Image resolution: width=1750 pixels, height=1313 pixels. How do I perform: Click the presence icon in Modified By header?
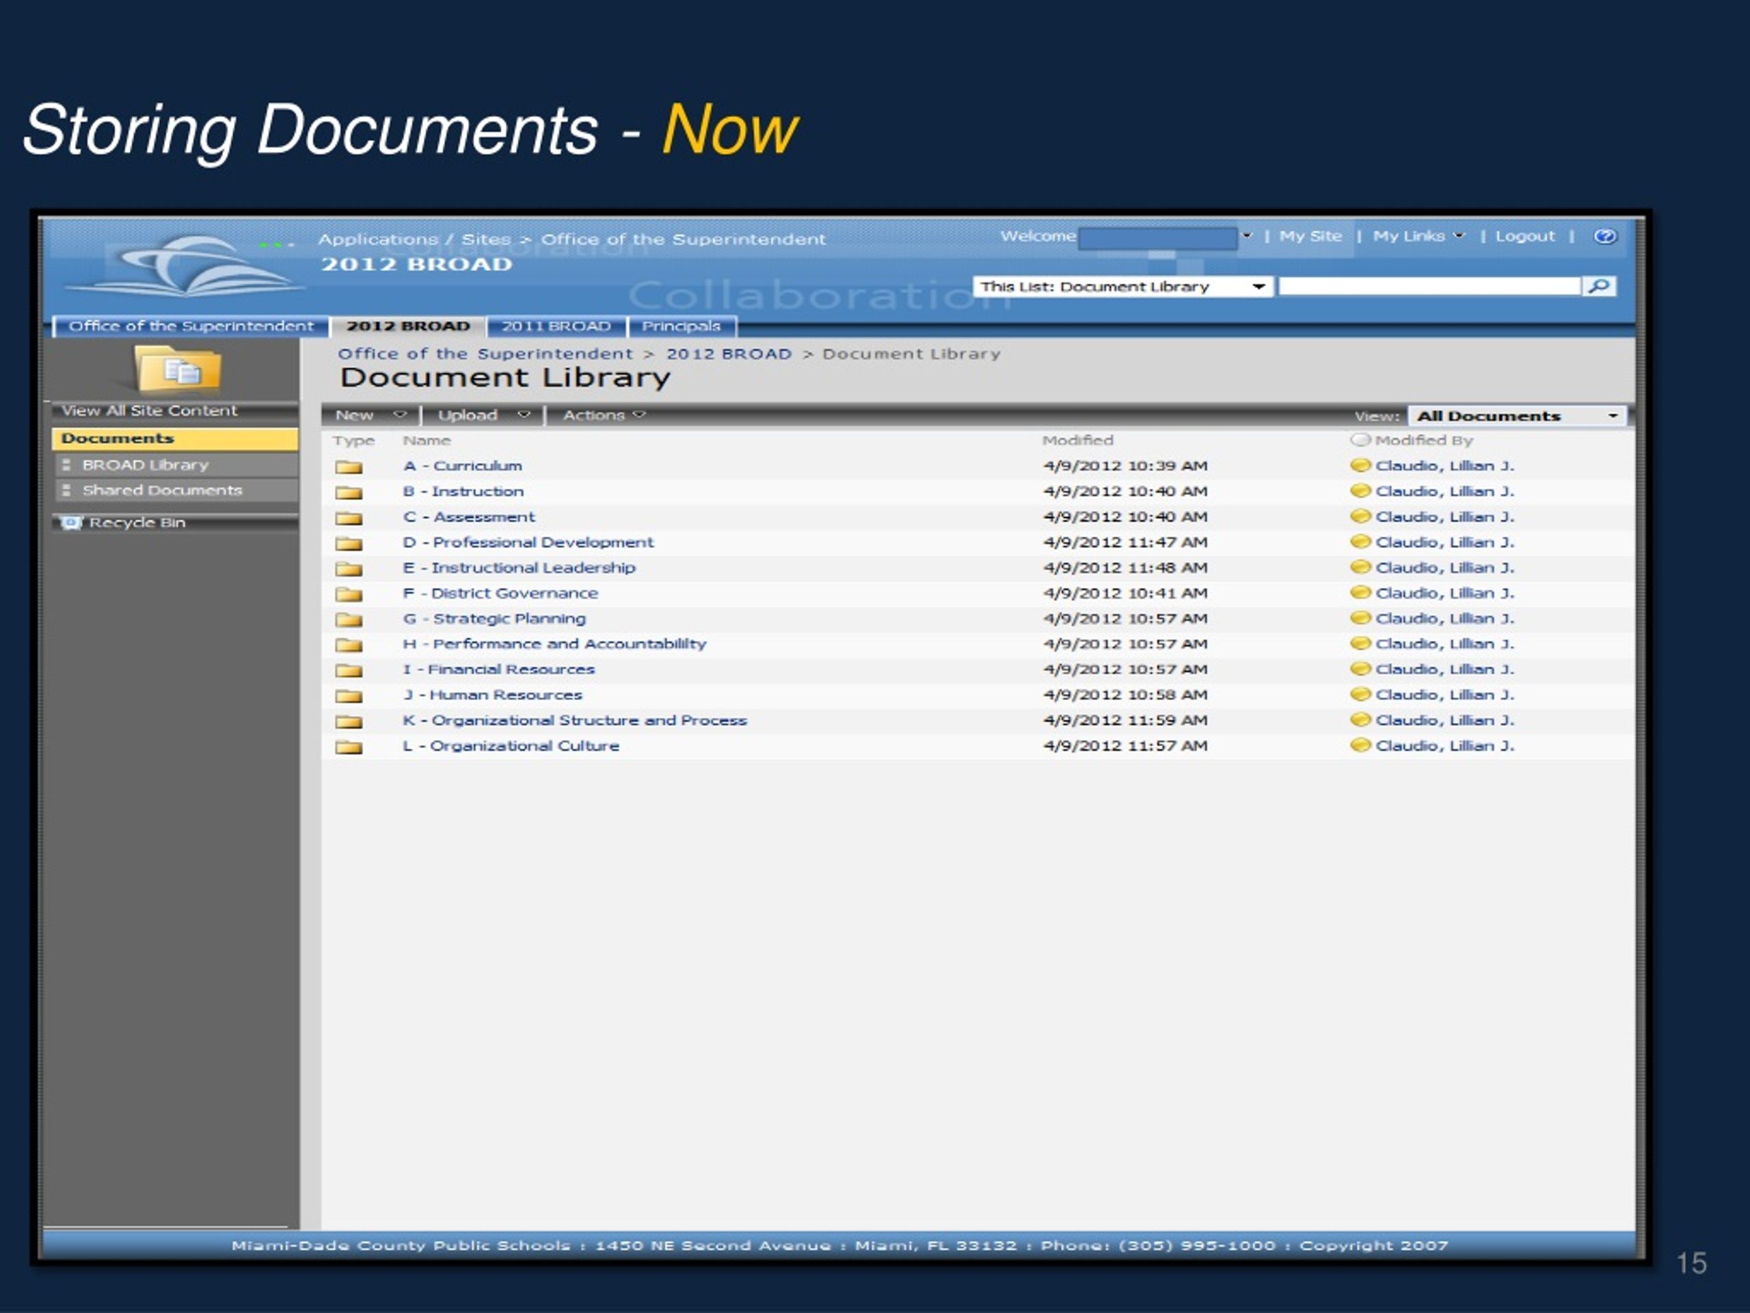click(x=1360, y=440)
